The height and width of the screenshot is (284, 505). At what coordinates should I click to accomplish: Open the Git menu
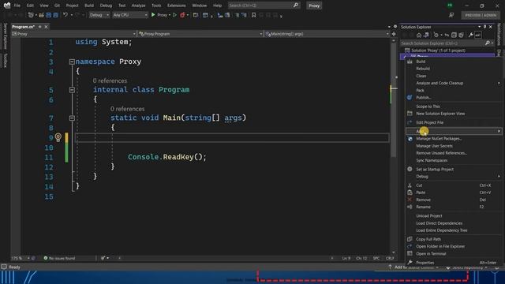[x=57, y=6]
